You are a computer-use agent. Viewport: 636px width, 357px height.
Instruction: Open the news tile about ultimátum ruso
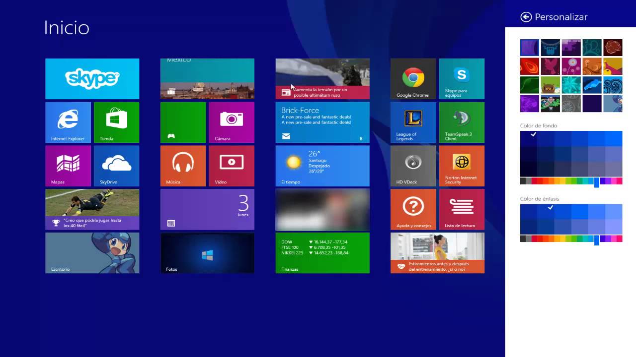pos(322,79)
